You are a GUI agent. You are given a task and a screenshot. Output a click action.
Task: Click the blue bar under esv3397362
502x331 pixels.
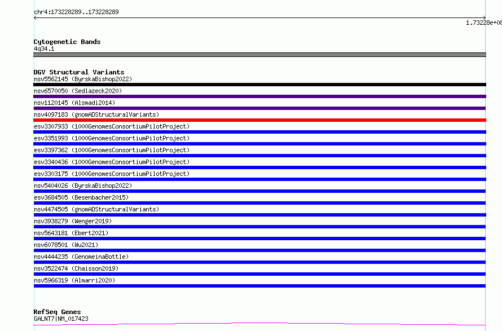[x=259, y=156]
